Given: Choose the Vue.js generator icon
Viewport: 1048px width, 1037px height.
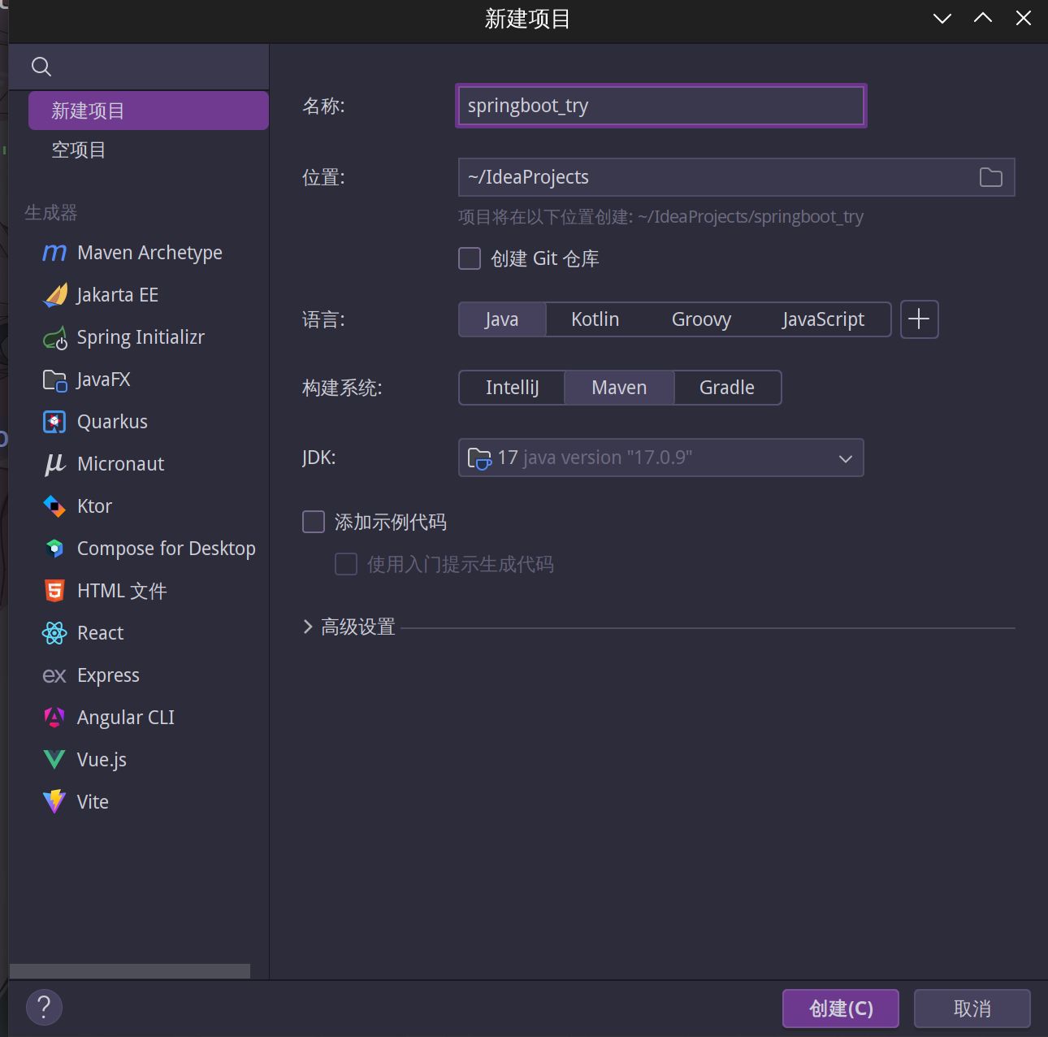Looking at the screenshot, I should [x=54, y=760].
